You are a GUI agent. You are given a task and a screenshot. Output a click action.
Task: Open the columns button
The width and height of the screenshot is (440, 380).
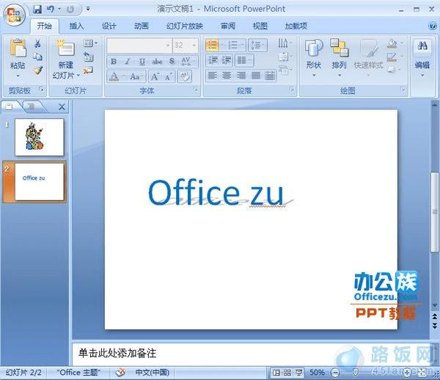point(244,60)
